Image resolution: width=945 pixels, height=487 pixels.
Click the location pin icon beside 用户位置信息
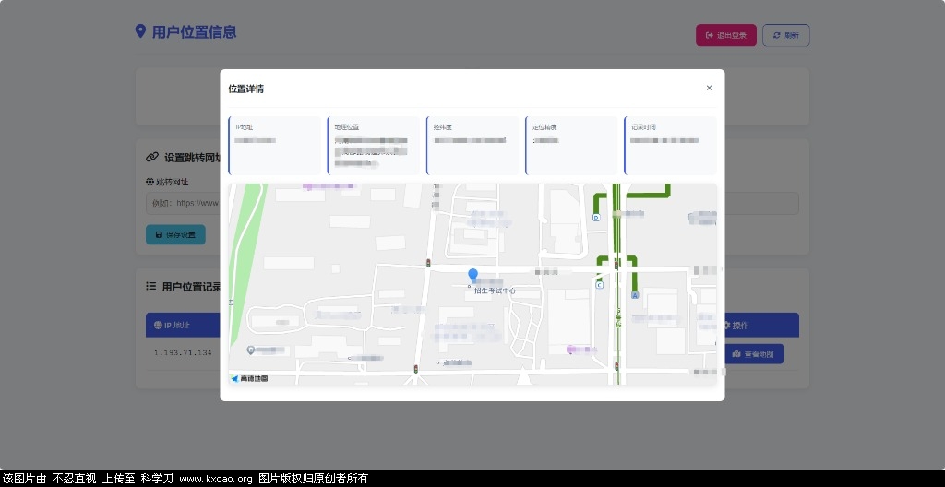click(140, 31)
